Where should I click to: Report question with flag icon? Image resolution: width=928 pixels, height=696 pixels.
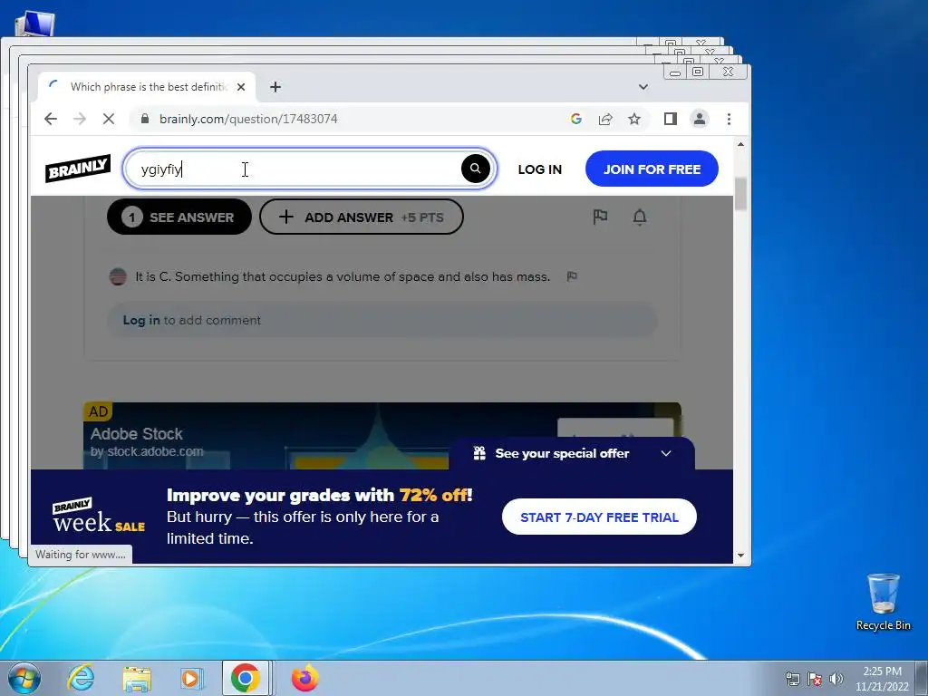point(600,217)
